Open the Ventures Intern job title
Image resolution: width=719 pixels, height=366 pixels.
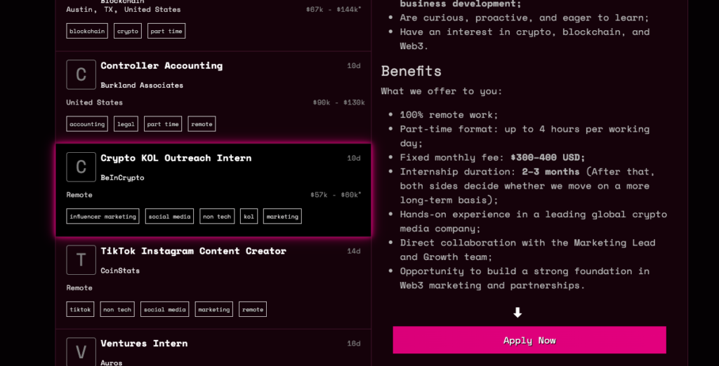point(144,343)
